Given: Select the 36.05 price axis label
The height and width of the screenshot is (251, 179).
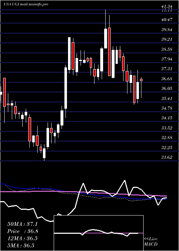Looking at the screenshot, I should pyautogui.click(x=167, y=89).
